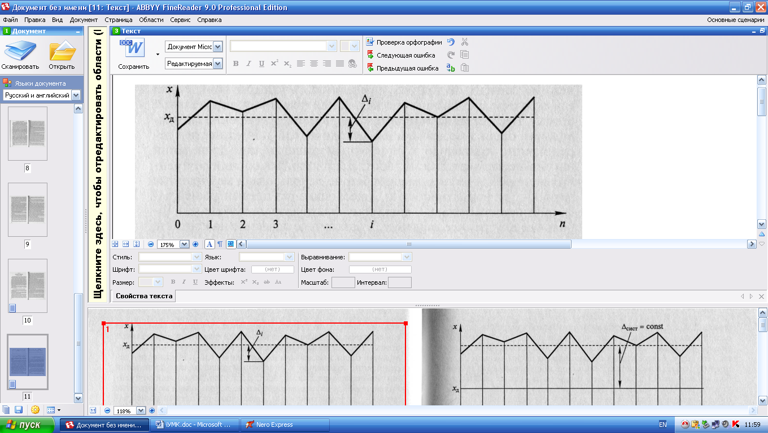Click Основные сценарии link
The width and height of the screenshot is (768, 433).
click(735, 20)
